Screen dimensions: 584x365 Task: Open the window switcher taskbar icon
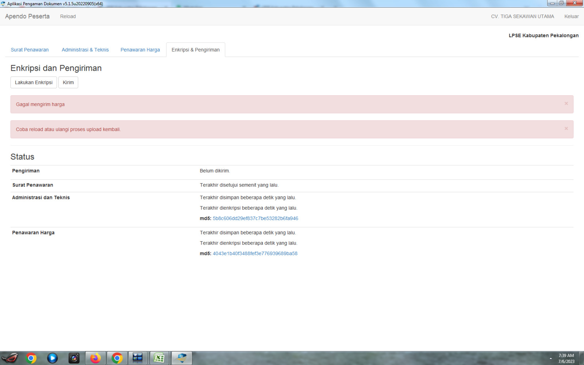pos(138,358)
